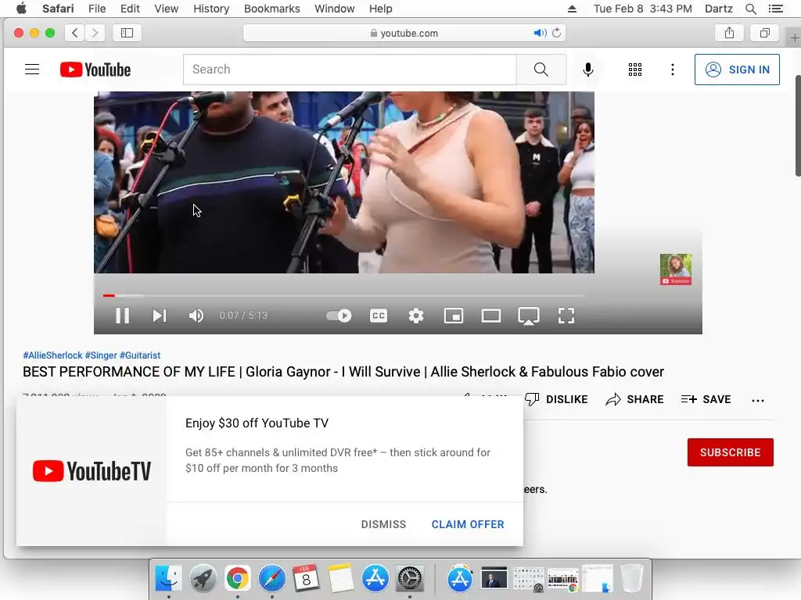
Task: Open Google Chrome from the Dock
Action: 238,579
